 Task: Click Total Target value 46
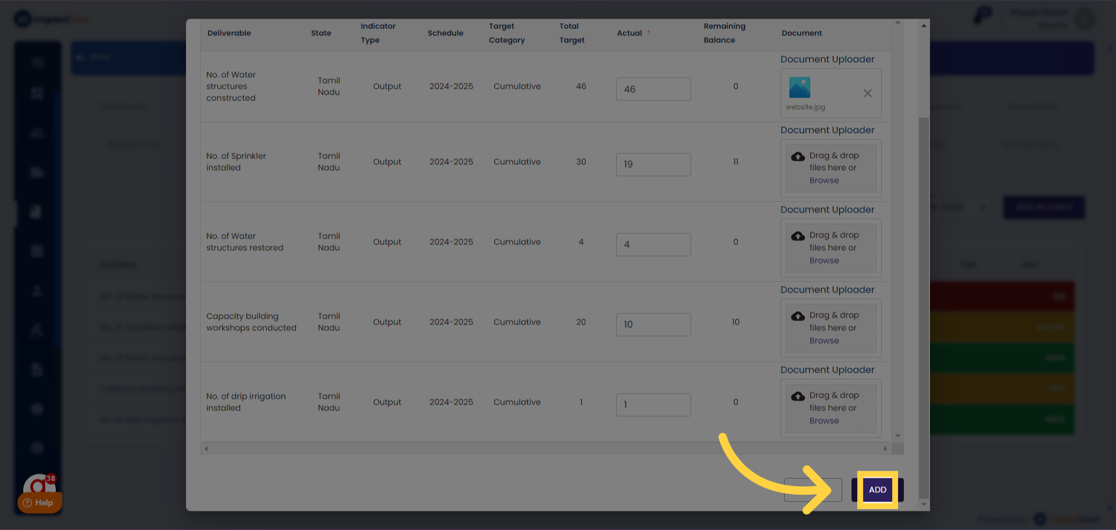tap(581, 86)
